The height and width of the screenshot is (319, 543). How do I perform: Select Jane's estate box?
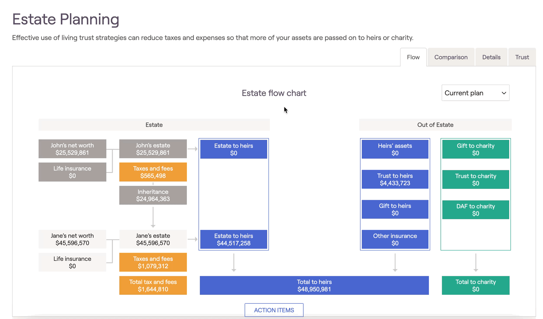[x=153, y=239]
